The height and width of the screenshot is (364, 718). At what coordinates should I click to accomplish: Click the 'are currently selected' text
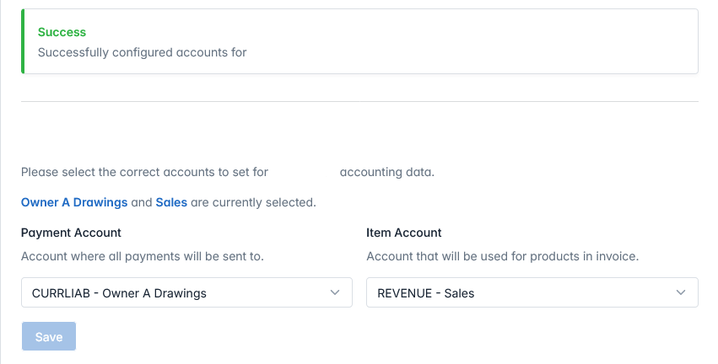pyautogui.click(x=253, y=202)
